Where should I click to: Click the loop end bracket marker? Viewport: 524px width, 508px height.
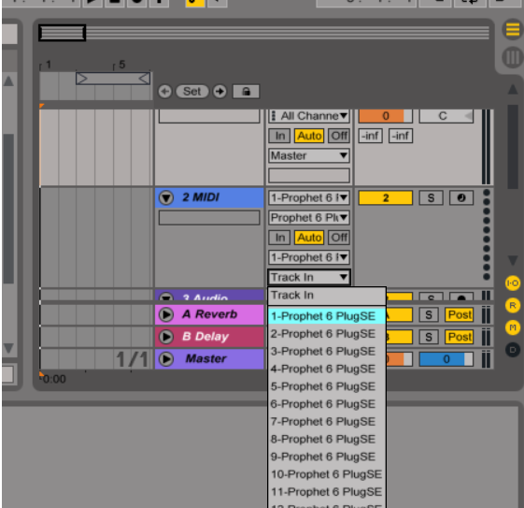pos(144,79)
